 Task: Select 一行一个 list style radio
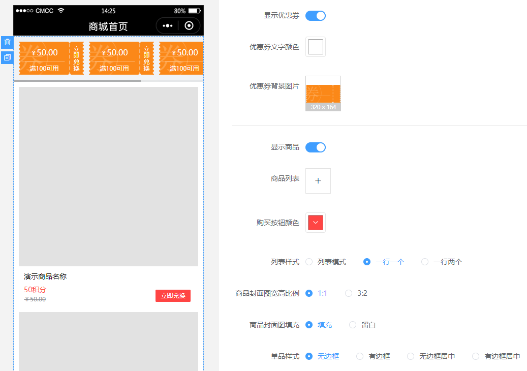click(x=367, y=262)
